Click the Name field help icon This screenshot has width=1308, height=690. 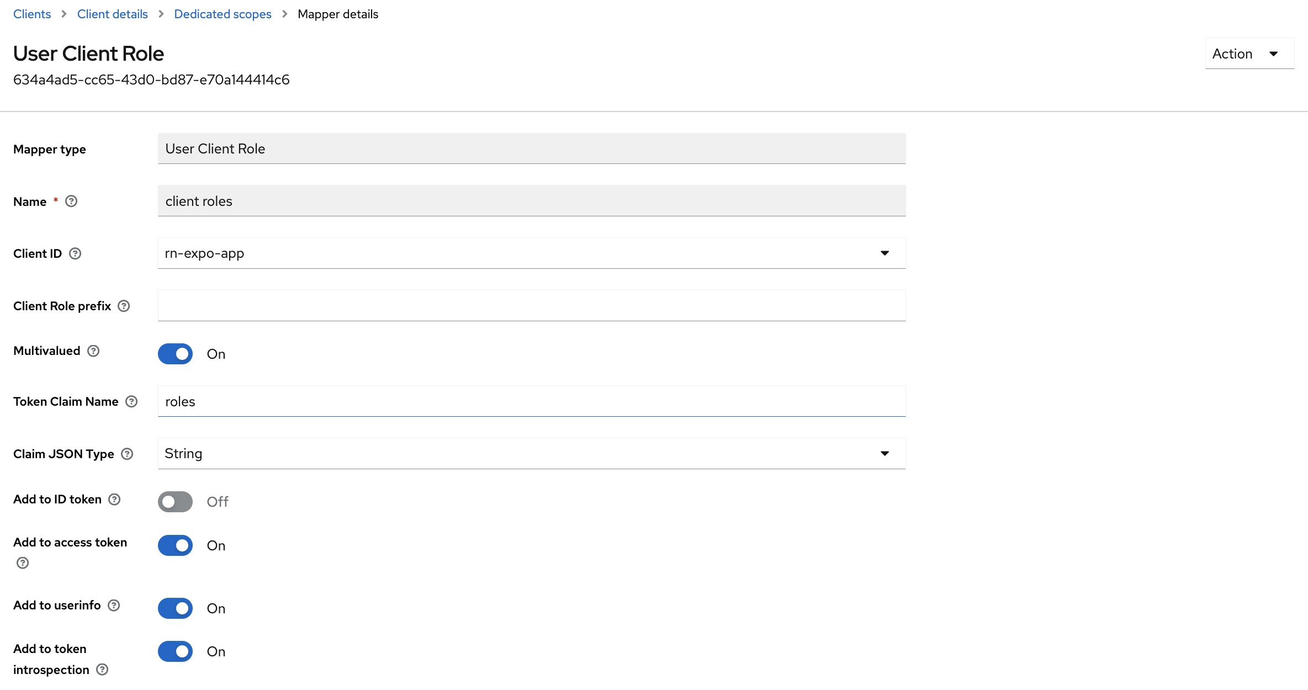[73, 200]
